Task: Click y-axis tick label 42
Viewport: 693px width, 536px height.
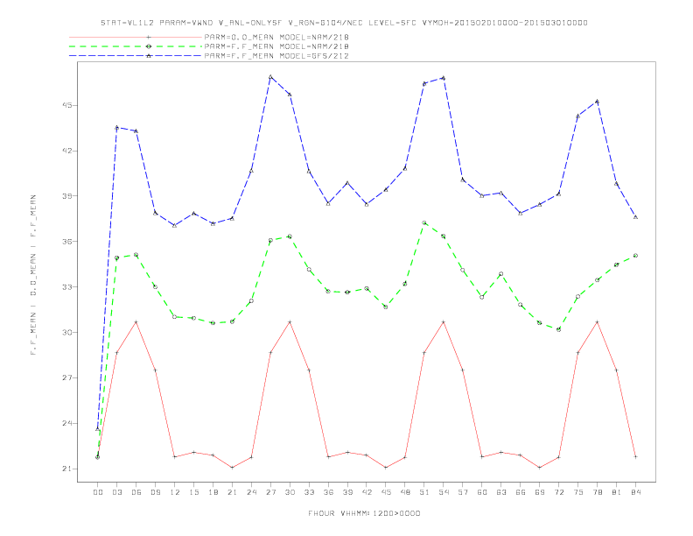Action: pos(67,151)
